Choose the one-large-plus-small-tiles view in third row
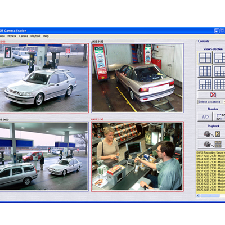The image size is (225, 225). click(205, 84)
